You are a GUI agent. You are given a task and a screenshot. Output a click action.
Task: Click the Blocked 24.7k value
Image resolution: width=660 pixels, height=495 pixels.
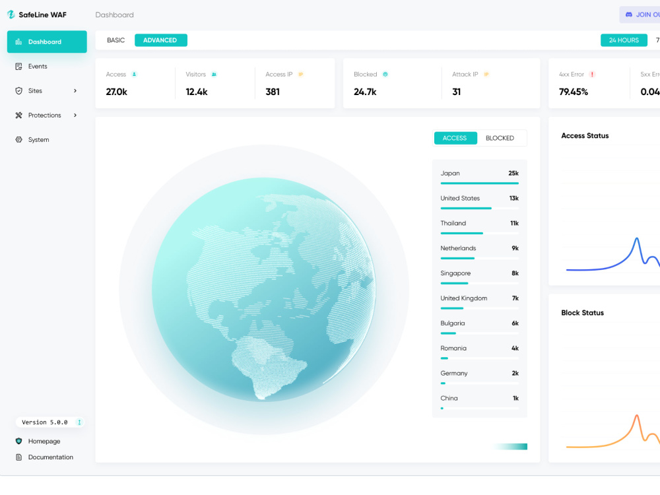[365, 92]
